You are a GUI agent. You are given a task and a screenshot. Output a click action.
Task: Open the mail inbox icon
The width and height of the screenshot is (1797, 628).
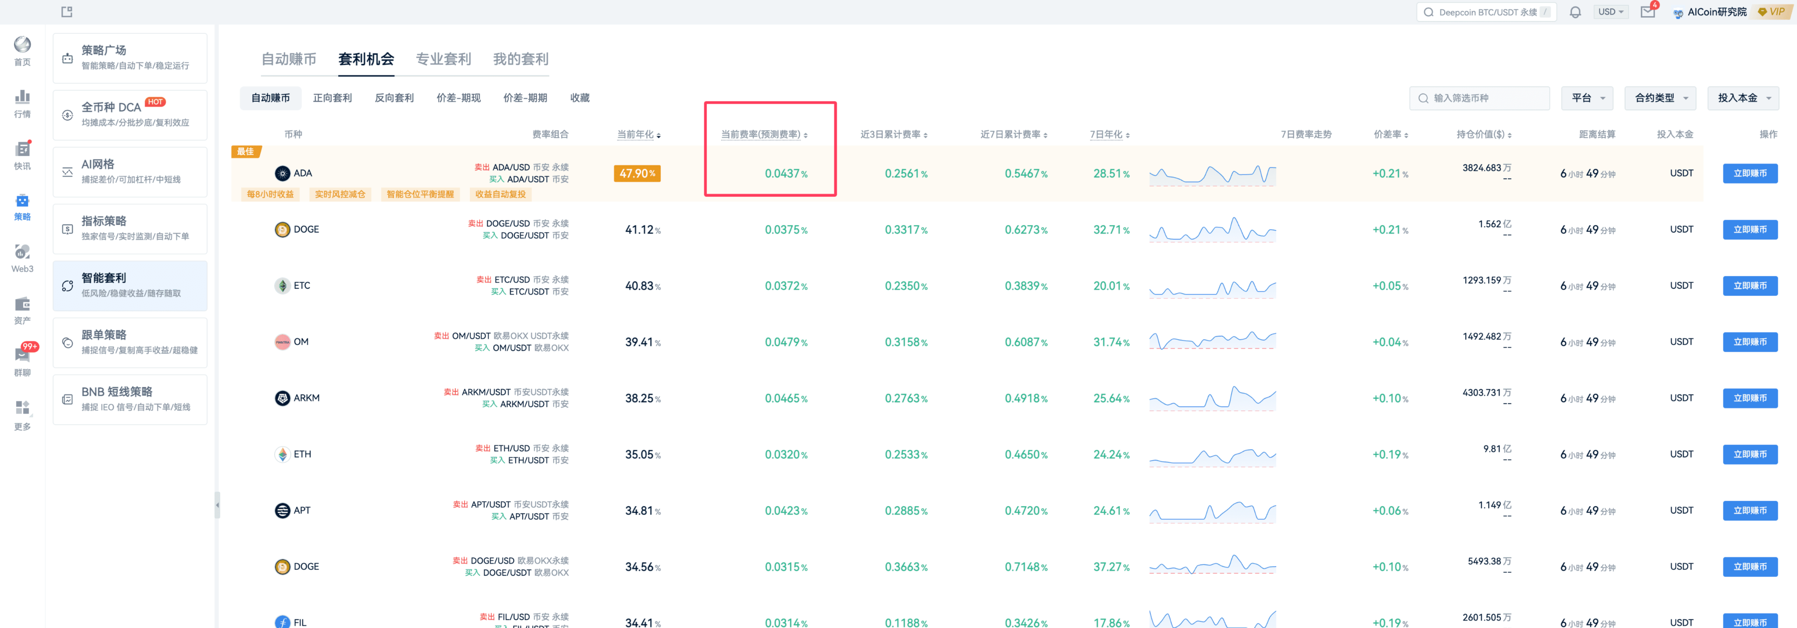(x=1648, y=12)
